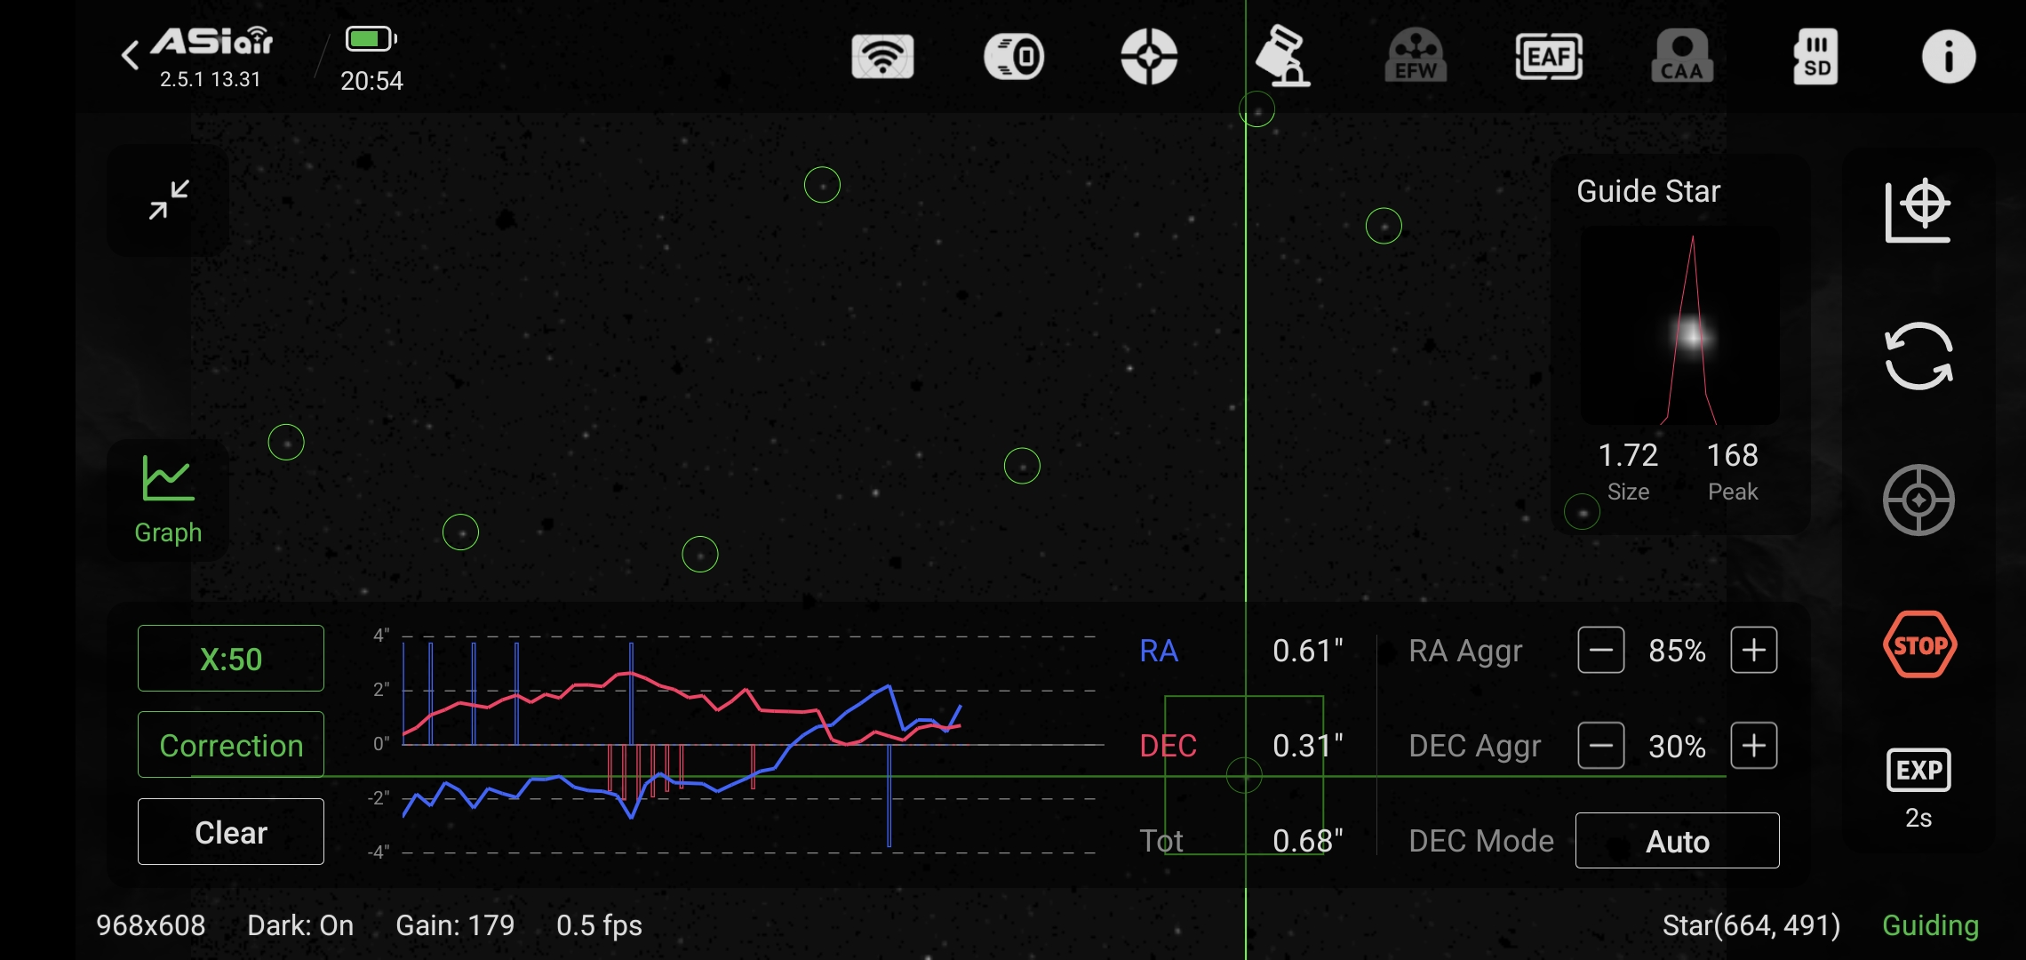Image resolution: width=2026 pixels, height=960 pixels.
Task: Increase DEC aggressiveness with plus
Action: pos(1753,746)
